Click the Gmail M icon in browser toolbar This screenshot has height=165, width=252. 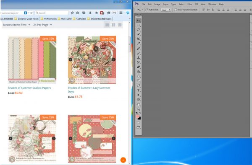114,13
